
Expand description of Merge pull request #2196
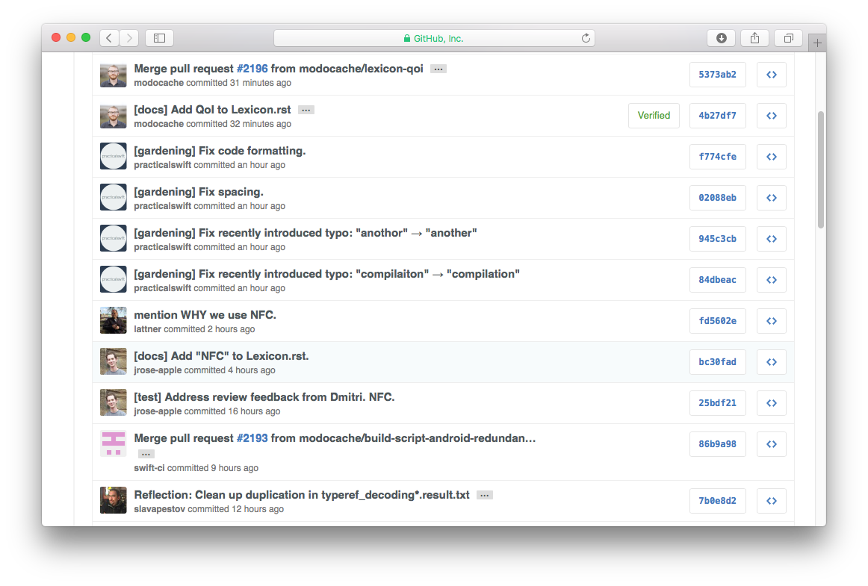pyautogui.click(x=438, y=69)
